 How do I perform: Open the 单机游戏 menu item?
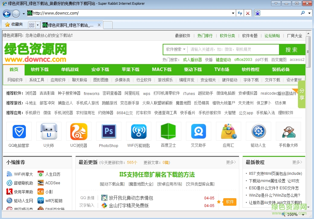(x=70, y=69)
